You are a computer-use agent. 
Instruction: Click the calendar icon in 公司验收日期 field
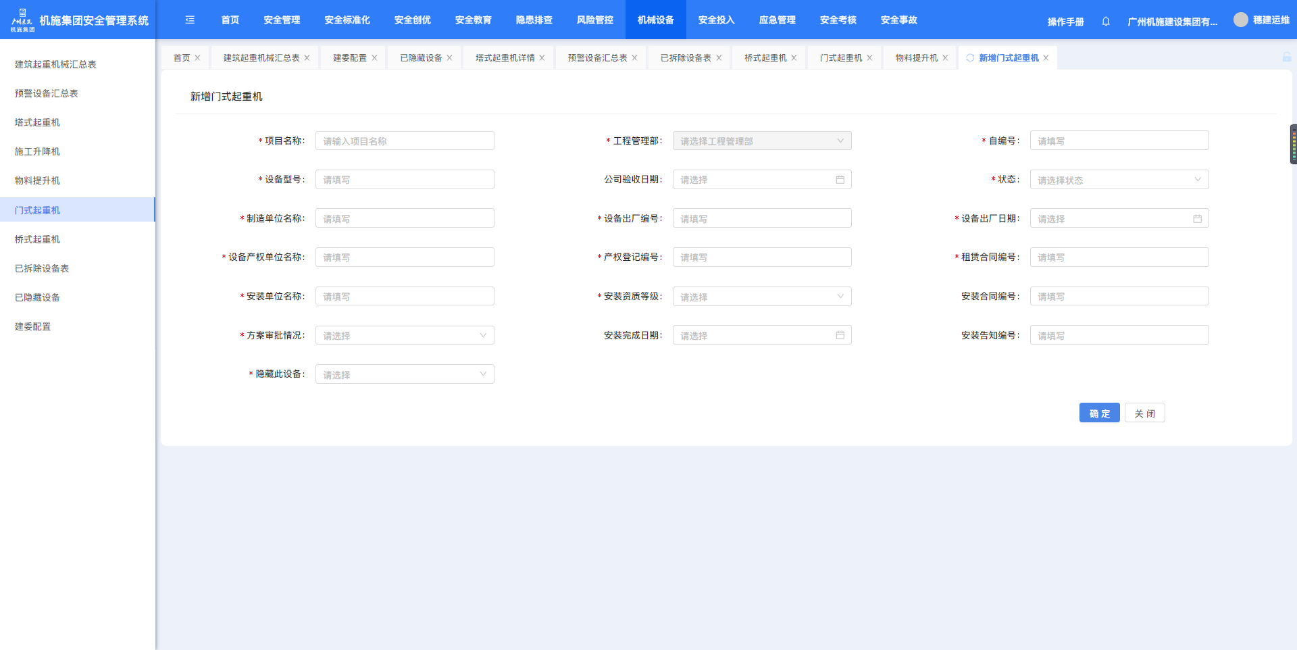click(840, 180)
